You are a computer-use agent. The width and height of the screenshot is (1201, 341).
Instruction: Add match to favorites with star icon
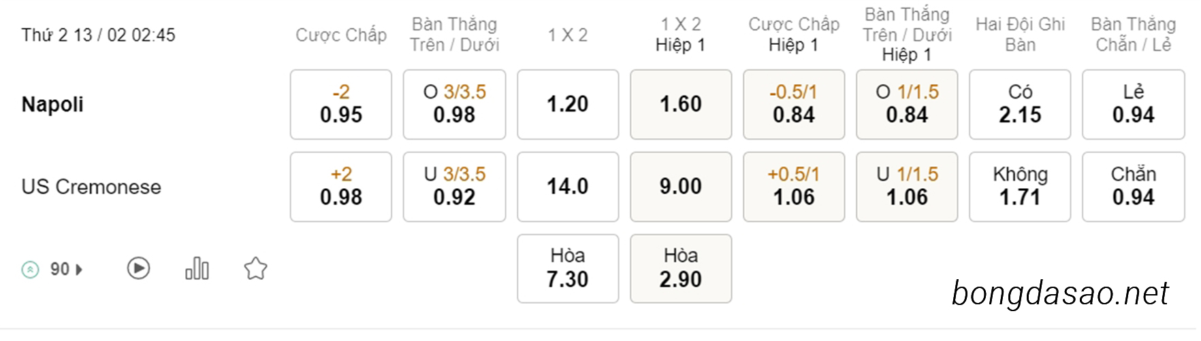tap(255, 268)
